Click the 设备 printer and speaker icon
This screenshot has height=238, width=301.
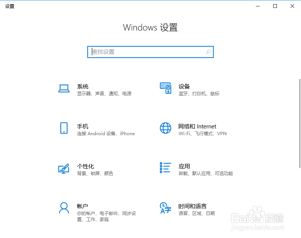[165, 88]
